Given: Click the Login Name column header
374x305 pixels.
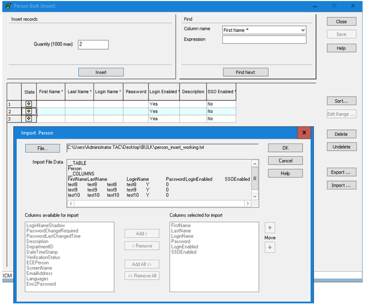Looking at the screenshot, I should tap(108, 91).
